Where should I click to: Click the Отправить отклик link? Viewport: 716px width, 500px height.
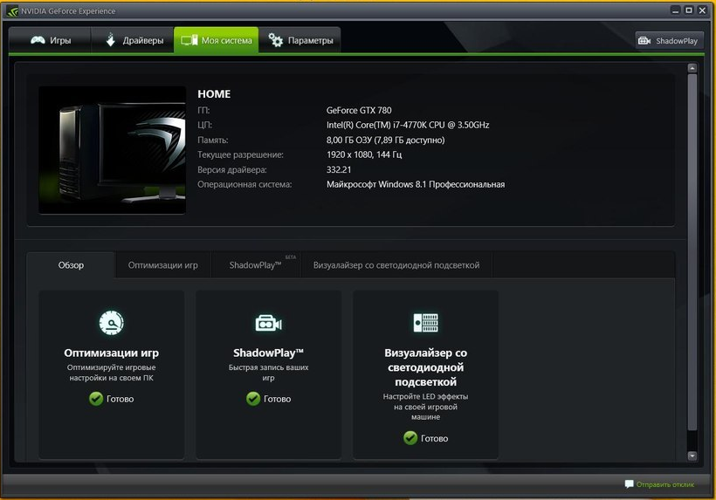[664, 484]
